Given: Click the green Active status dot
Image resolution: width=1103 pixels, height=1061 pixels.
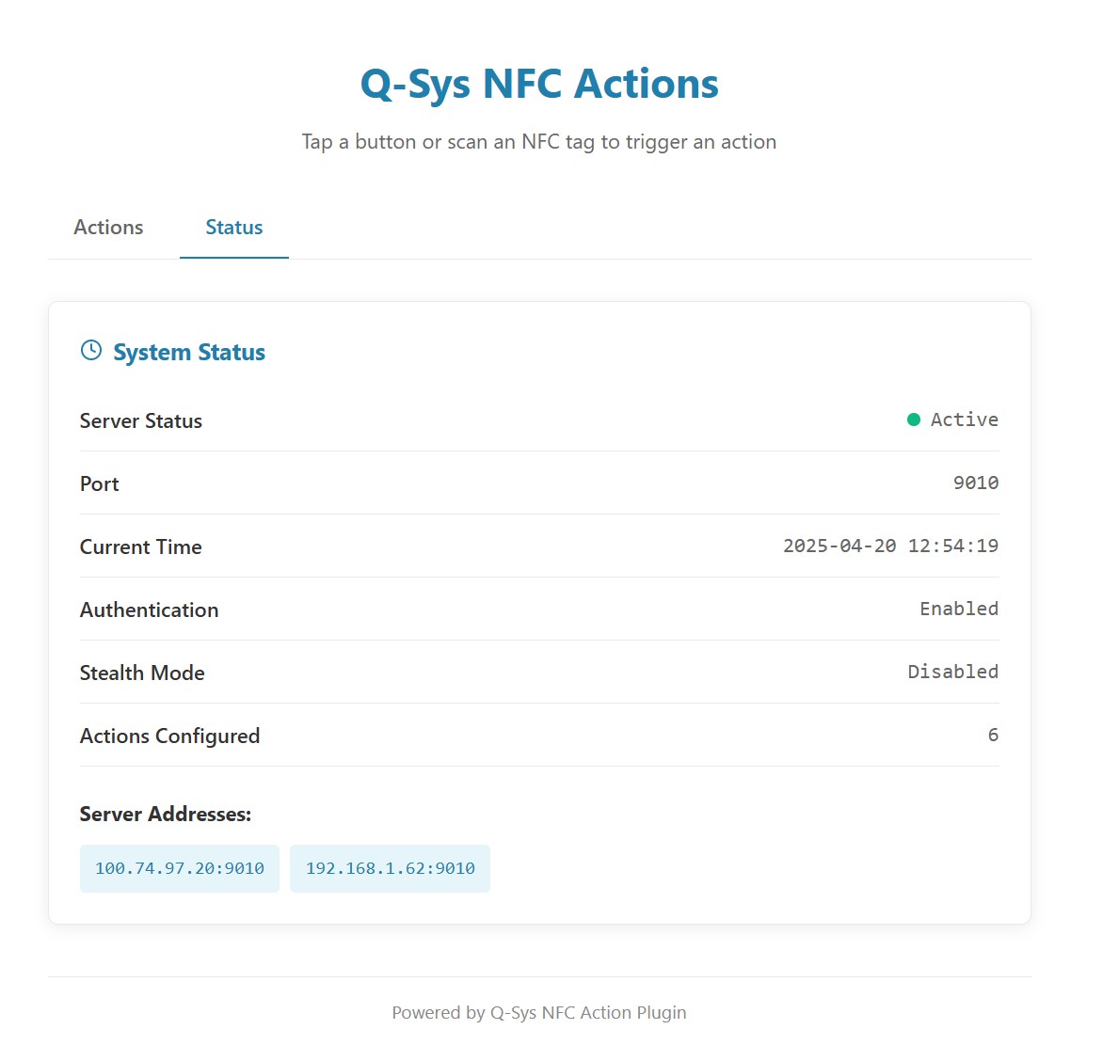Looking at the screenshot, I should point(913,420).
